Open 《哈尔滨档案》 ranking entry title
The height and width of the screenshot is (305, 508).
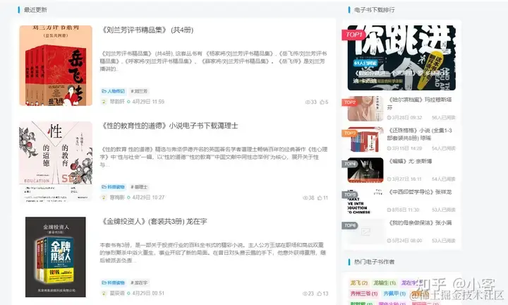click(x=420, y=103)
